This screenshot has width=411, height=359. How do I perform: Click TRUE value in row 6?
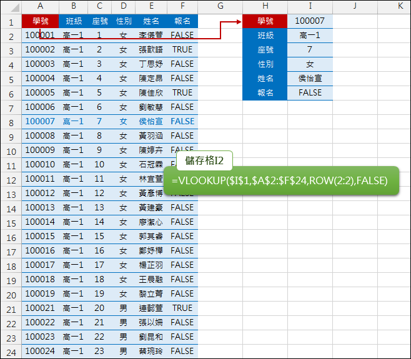[x=182, y=93]
